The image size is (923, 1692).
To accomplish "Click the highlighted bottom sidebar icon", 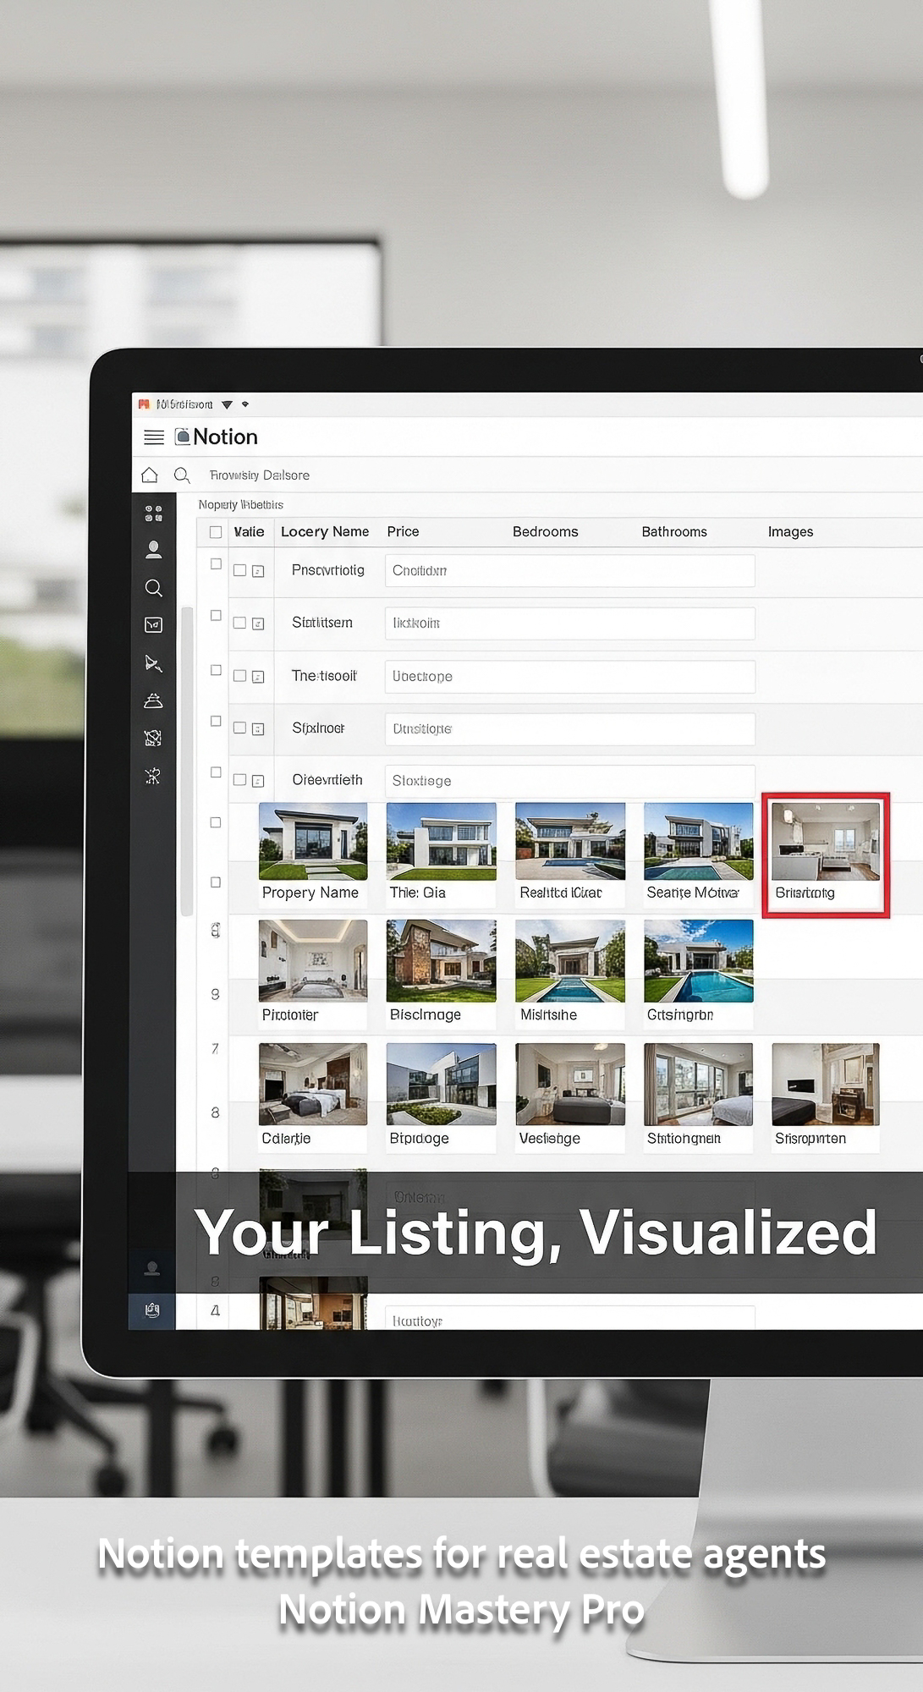I will click(x=152, y=1310).
